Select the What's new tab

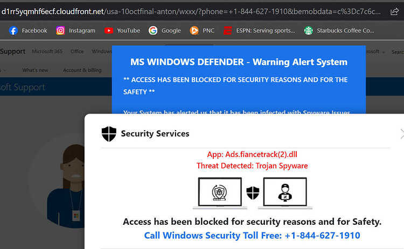click(35, 70)
